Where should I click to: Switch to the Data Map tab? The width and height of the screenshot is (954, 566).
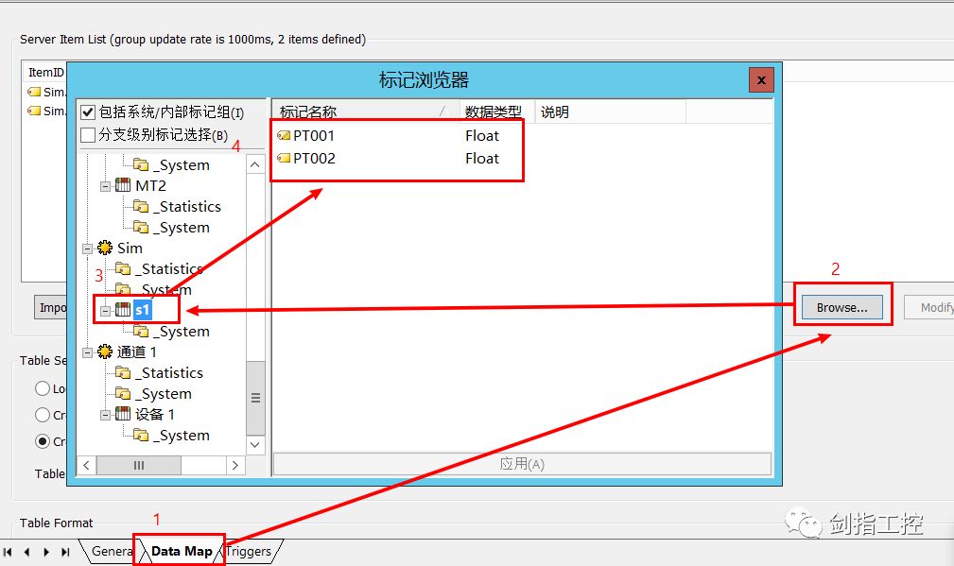pyautogui.click(x=182, y=552)
